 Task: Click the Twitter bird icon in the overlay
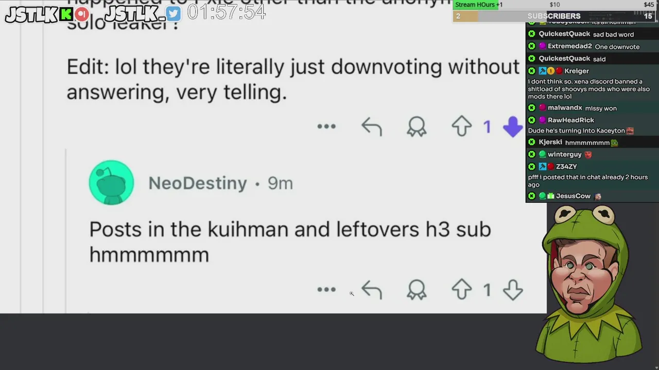coord(174,14)
